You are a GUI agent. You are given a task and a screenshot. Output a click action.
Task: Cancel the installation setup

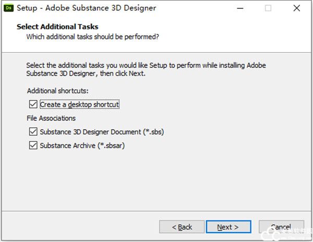(x=281, y=227)
